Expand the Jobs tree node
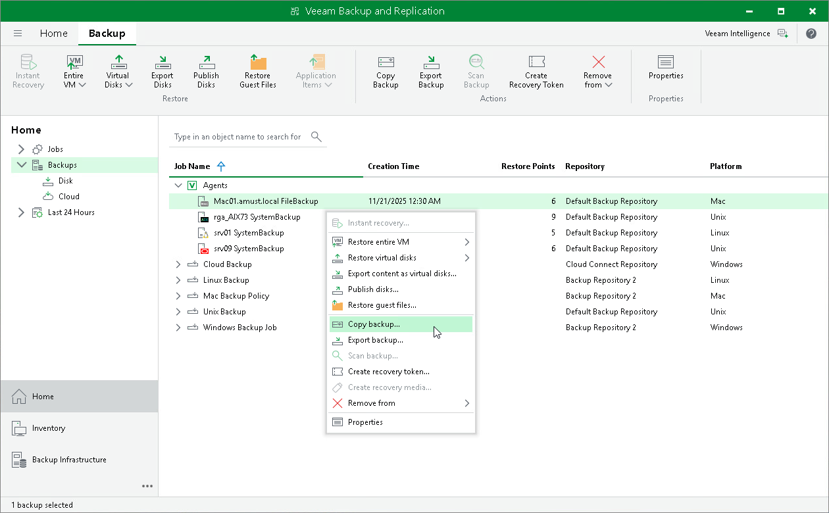829x513 pixels. pyautogui.click(x=21, y=149)
